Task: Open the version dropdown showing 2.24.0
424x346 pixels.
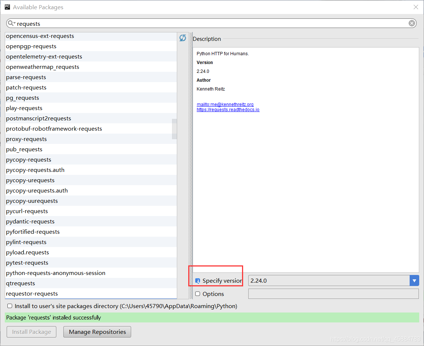Action: coord(414,280)
